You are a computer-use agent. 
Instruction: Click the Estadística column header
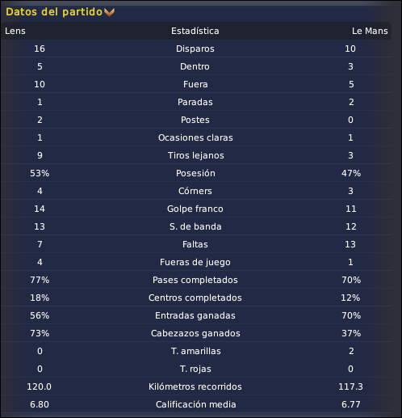click(195, 31)
